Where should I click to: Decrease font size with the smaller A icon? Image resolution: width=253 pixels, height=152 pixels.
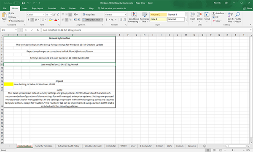click(x=58, y=15)
